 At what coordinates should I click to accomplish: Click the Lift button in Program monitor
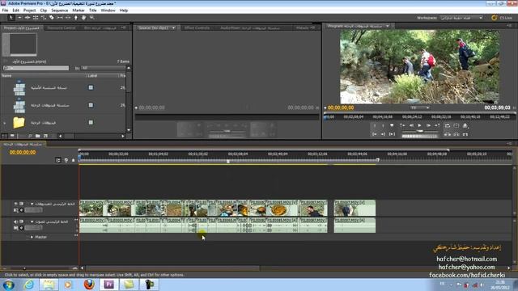coord(448,134)
